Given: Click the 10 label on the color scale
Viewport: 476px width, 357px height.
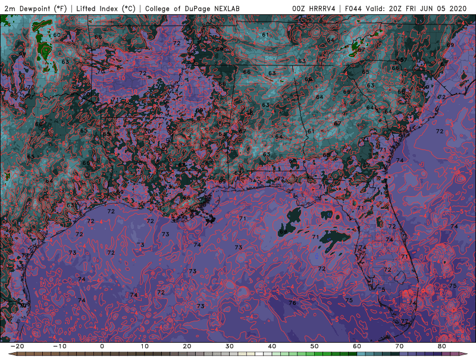Looking at the screenshot, I should pyautogui.click(x=145, y=346).
